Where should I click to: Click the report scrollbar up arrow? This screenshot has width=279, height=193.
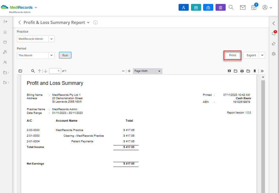(x=263, y=77)
